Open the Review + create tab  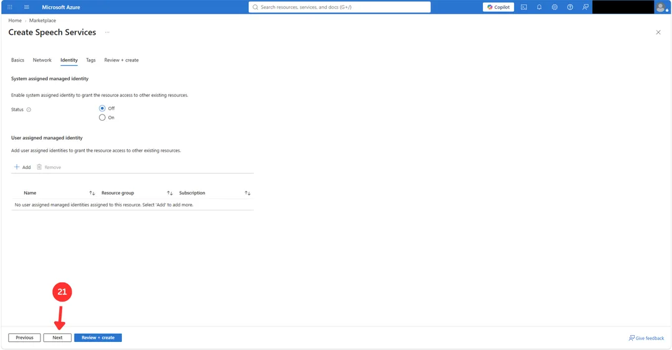tap(121, 60)
